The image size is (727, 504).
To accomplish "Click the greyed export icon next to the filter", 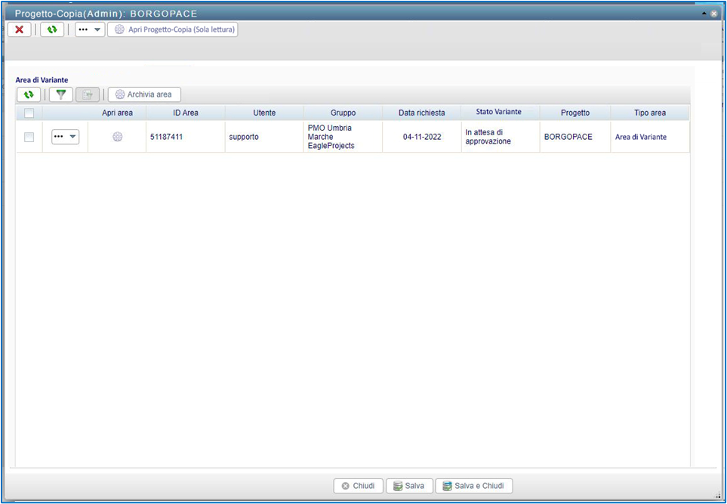I will 88,94.
